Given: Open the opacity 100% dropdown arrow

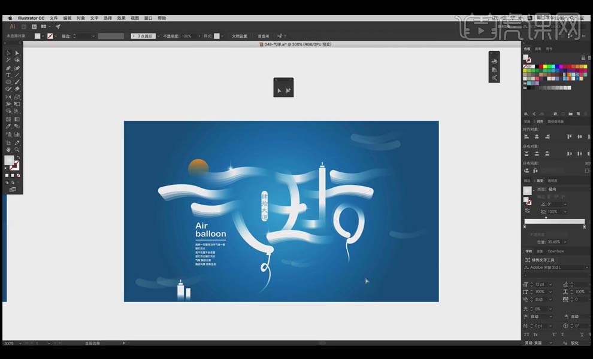Looking at the screenshot, I should [x=199, y=36].
